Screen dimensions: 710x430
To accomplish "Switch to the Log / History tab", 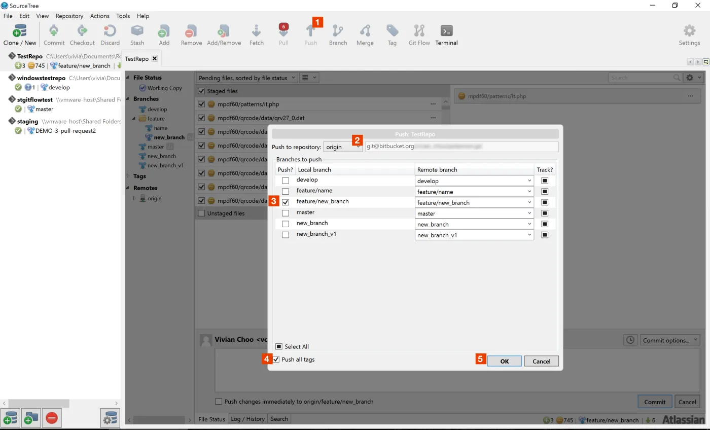I will (x=247, y=419).
